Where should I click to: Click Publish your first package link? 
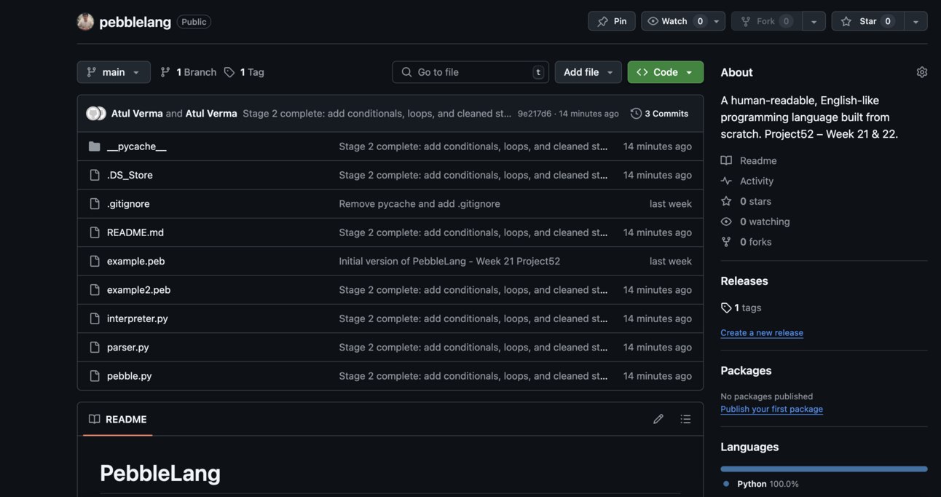pos(771,409)
